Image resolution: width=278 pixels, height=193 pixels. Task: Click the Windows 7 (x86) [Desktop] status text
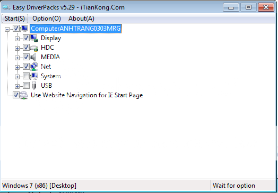(x=39, y=186)
